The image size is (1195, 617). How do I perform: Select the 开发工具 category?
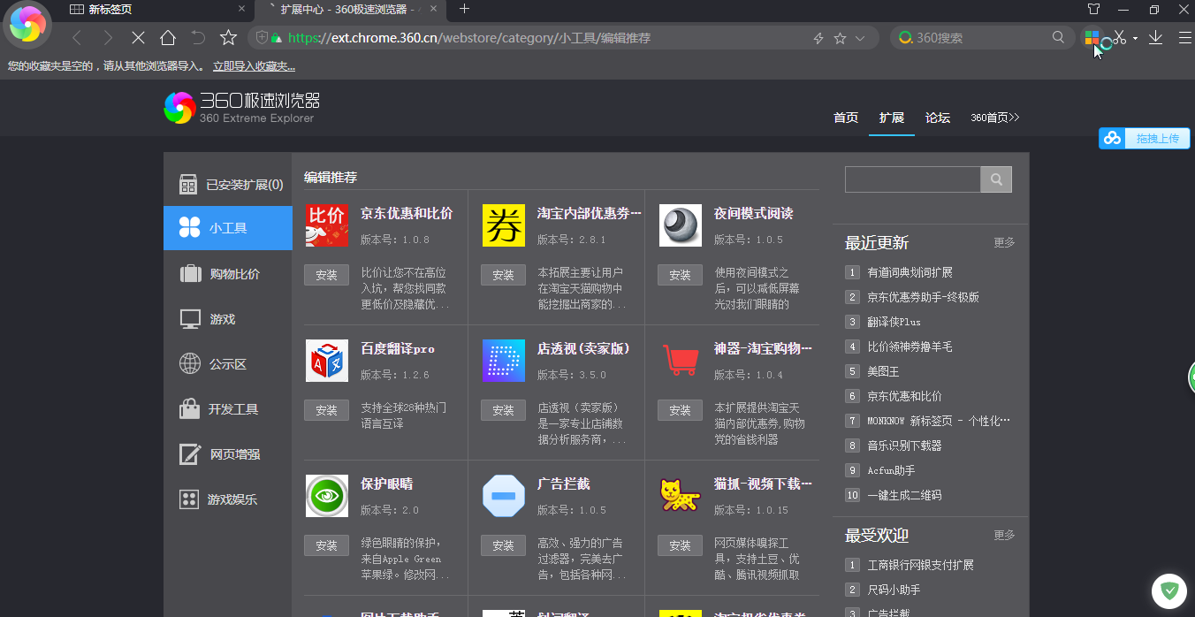point(228,409)
